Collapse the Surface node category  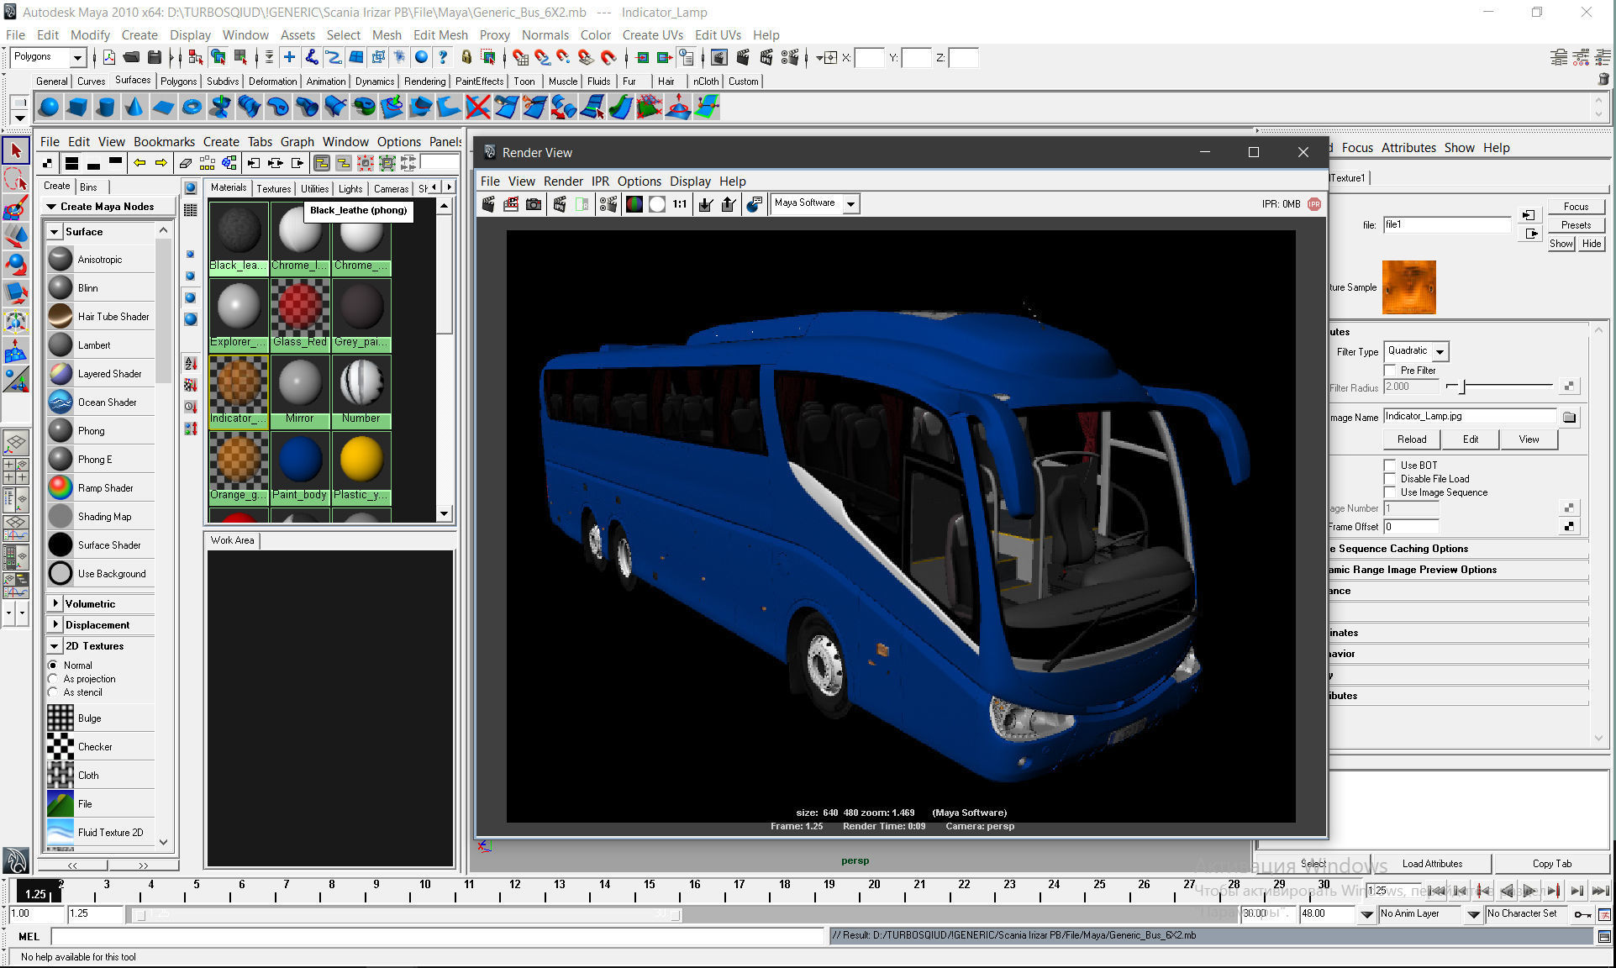point(55,232)
